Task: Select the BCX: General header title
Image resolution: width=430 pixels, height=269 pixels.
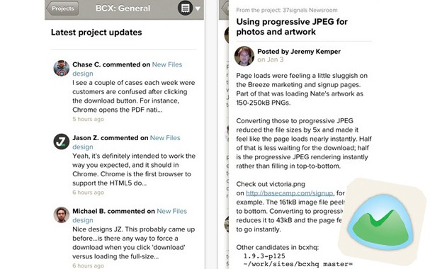Action: pyautogui.click(x=123, y=8)
